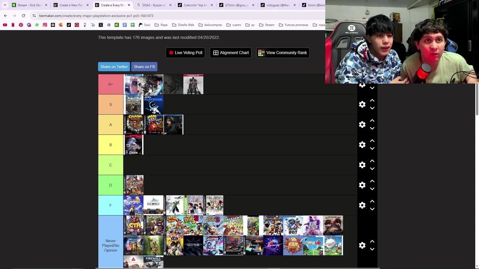Click the yellow B tier label
This screenshot has width=479, height=269.
pos(110,145)
